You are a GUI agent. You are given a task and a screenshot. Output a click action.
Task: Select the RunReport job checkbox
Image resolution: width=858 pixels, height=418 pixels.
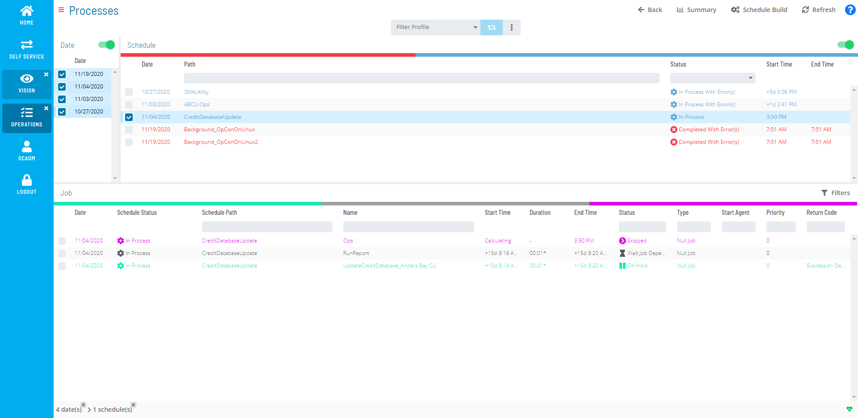[62, 254]
